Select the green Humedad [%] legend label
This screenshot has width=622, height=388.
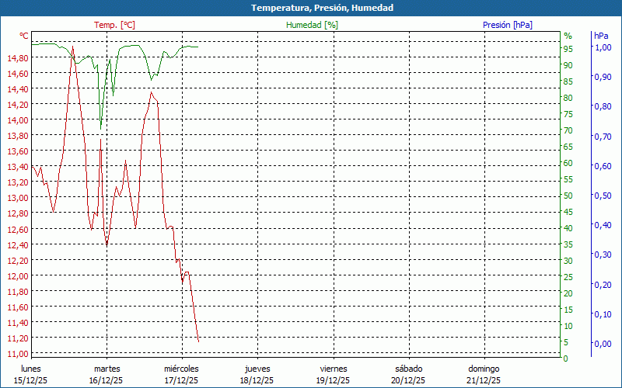tap(312, 25)
